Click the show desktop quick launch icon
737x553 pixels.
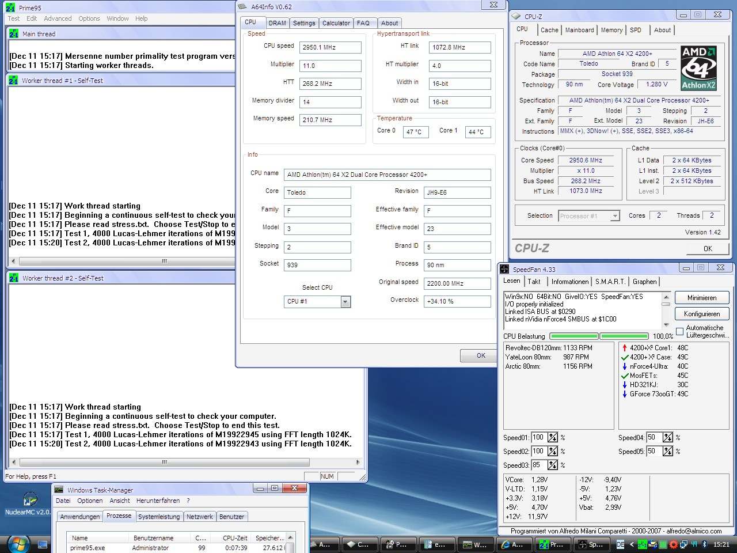click(43, 544)
